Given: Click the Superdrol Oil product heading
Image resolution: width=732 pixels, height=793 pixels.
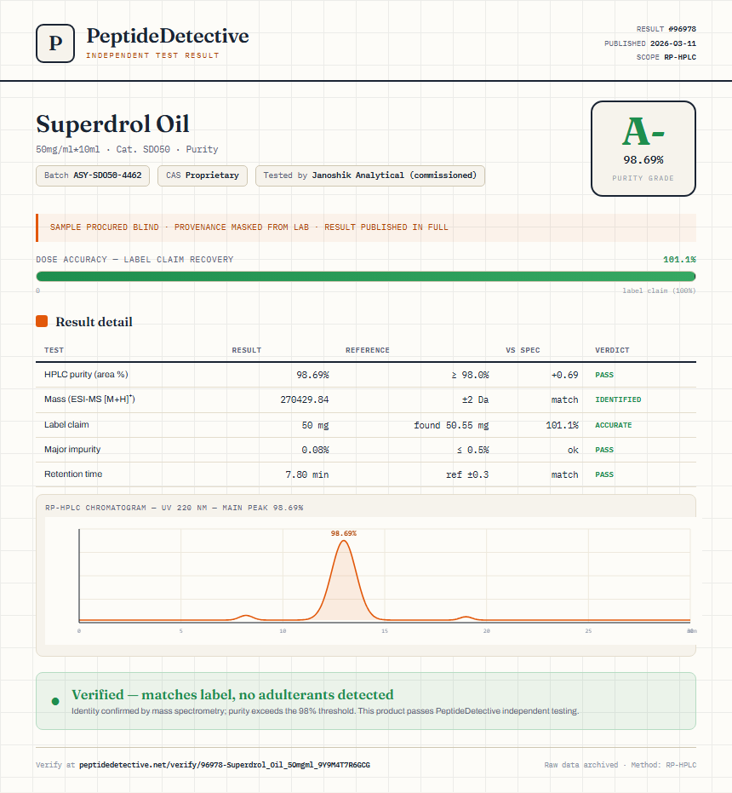Looking at the screenshot, I should click(112, 124).
